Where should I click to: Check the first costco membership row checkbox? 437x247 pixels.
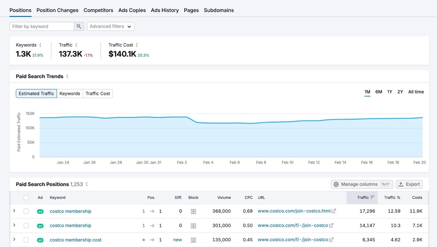[26, 211]
